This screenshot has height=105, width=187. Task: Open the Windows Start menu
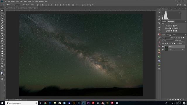tap(2, 103)
